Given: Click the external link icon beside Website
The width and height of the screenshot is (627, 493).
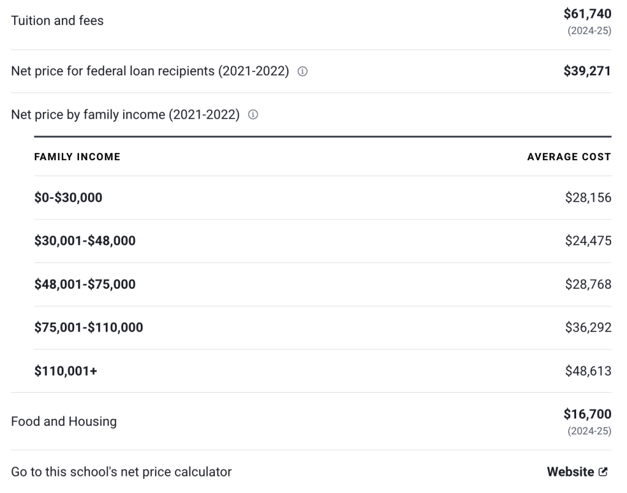Looking at the screenshot, I should [604, 472].
